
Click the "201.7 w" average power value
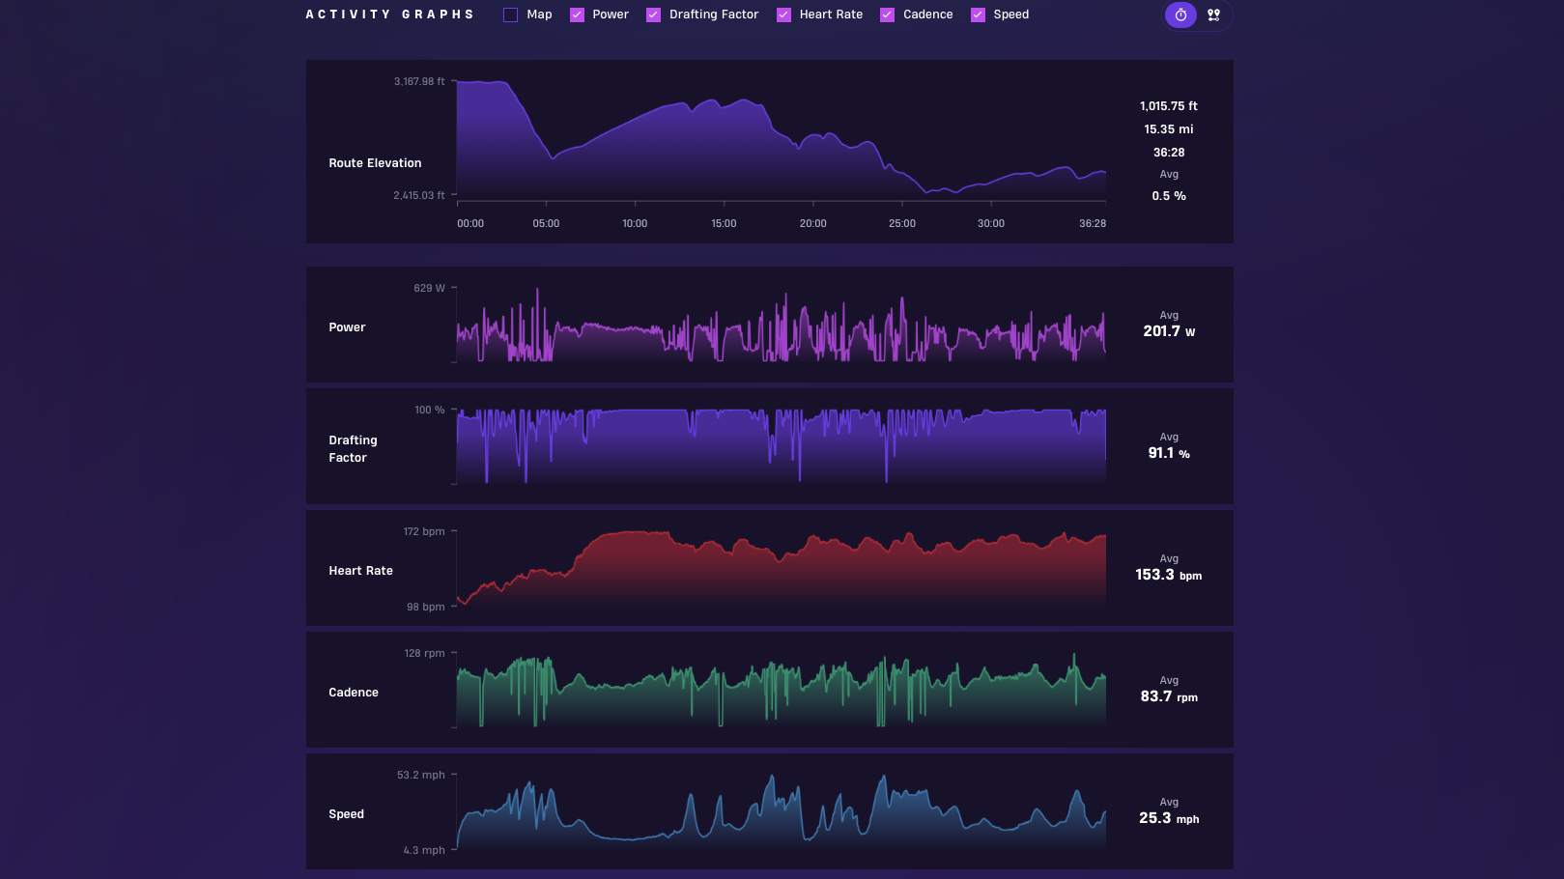point(1169,331)
